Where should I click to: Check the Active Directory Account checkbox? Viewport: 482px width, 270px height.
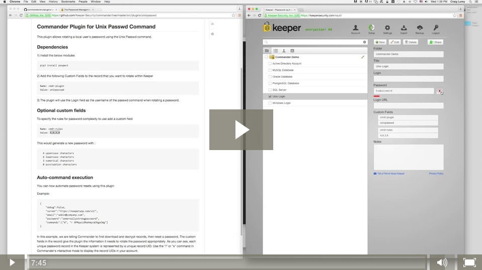coord(270,63)
